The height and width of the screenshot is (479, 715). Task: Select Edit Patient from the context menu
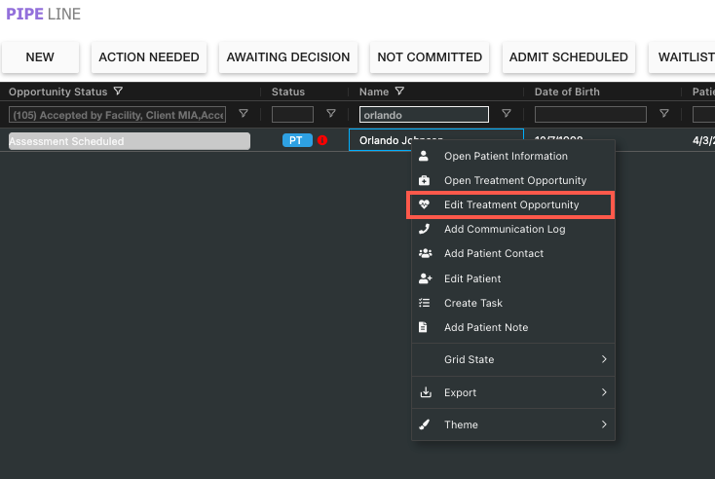[x=472, y=278]
